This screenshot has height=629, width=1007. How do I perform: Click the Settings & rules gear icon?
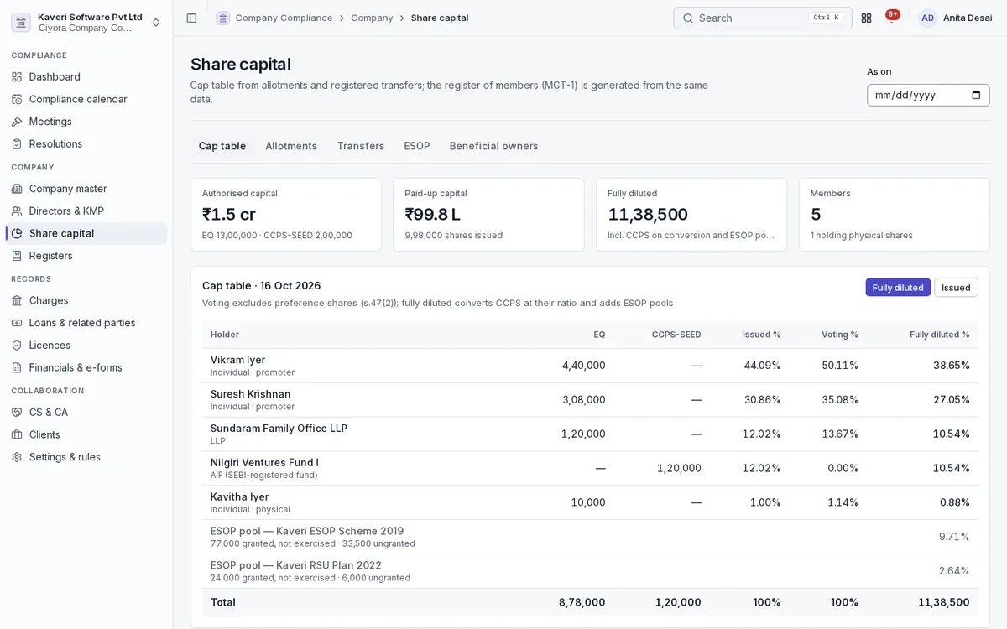tap(17, 457)
